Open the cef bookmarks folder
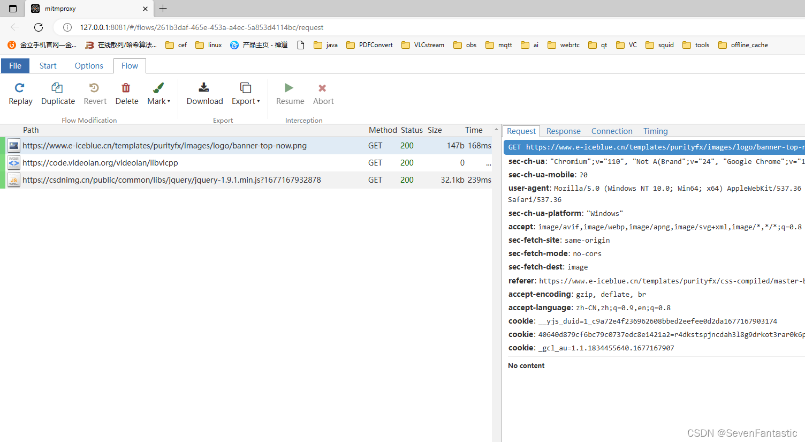This screenshot has width=805, height=442. (x=176, y=45)
